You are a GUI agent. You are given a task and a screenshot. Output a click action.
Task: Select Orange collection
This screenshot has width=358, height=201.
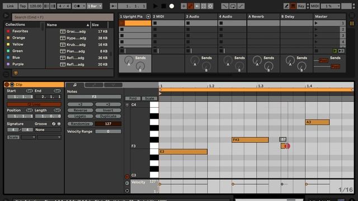(18, 37)
